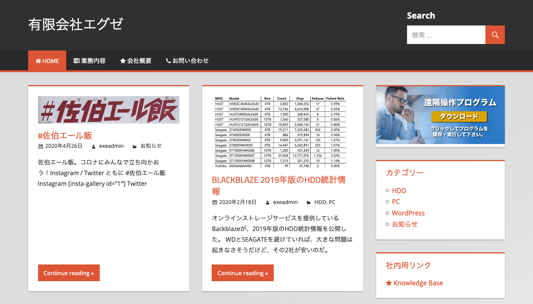Click the author icon beside exeadmin in BLACKBLAZE post
The width and height of the screenshot is (533, 304).
click(x=268, y=203)
